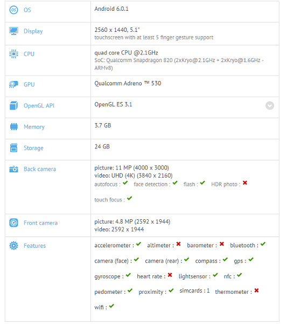This screenshot has height=324, width=287.
Task: Click the green check beside nfc
Action: pos(239,275)
